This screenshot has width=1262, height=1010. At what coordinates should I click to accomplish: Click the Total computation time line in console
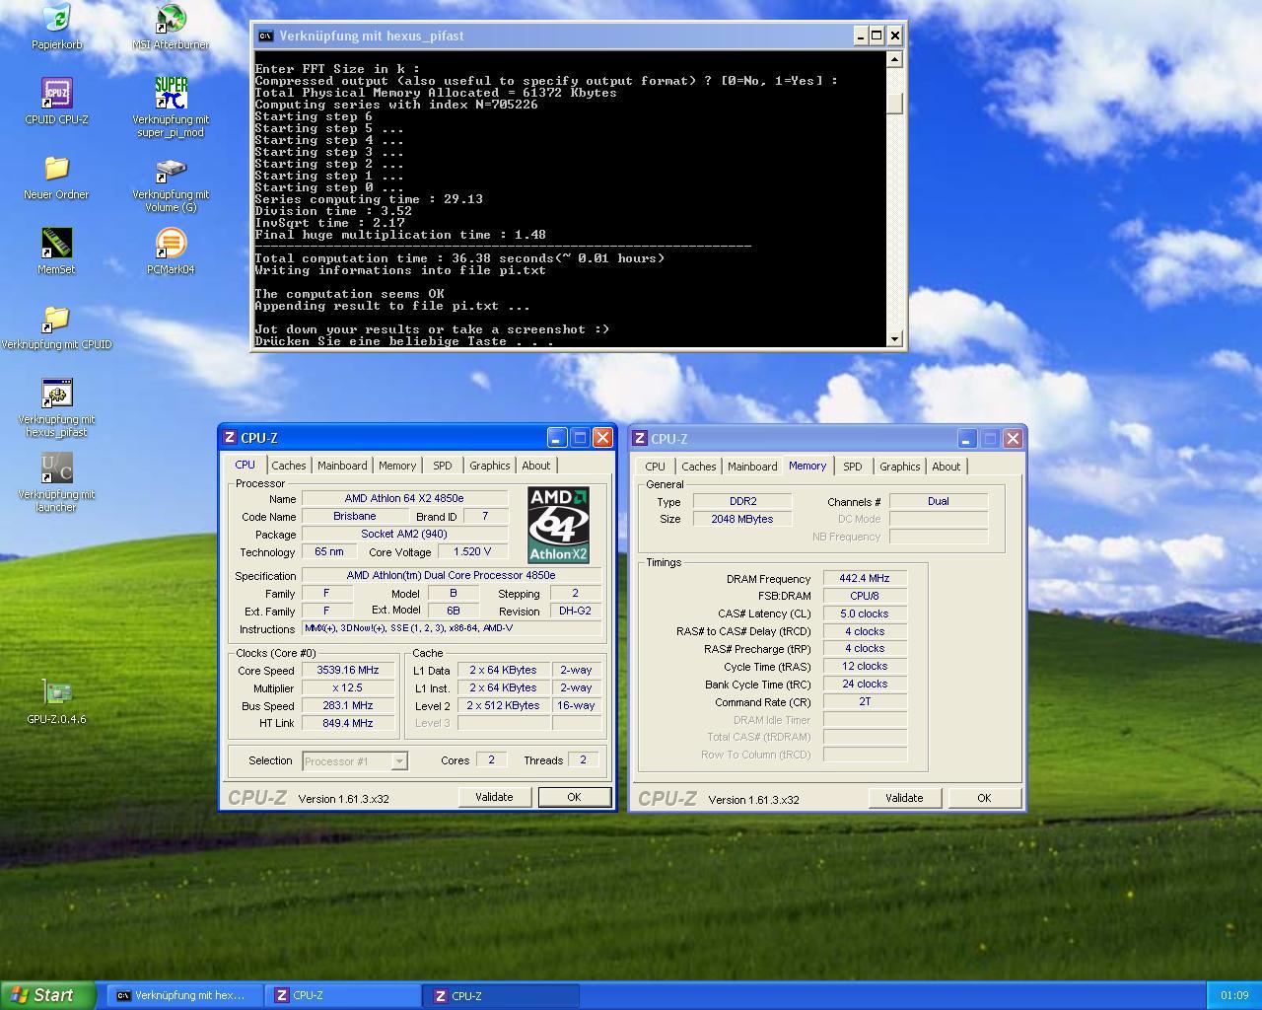tap(459, 258)
